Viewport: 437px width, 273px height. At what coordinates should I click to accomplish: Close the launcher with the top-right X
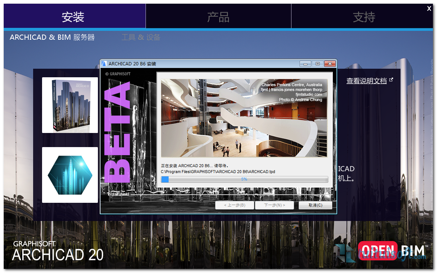coord(429,9)
